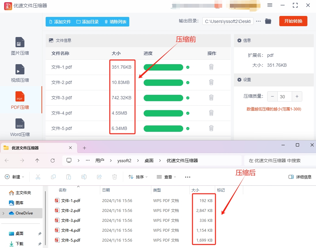Open the output folder icon
Viewport: 316px width, 248px height.
pos(268,21)
